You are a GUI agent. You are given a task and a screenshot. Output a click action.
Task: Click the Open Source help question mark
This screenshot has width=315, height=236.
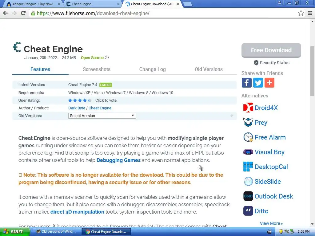pyautogui.click(x=107, y=57)
